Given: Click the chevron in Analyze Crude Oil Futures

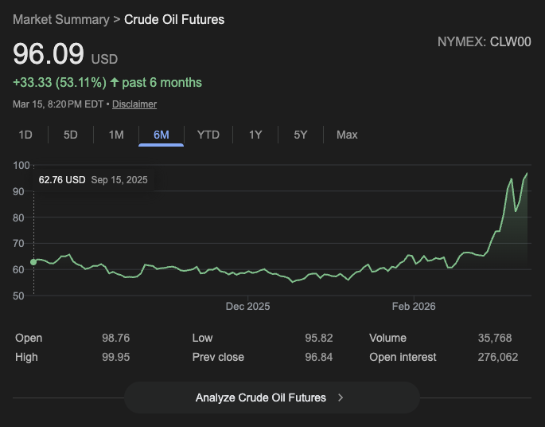Looking at the screenshot, I should coord(341,398).
